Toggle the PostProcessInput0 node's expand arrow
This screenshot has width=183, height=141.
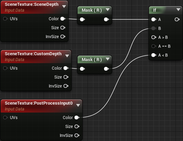pyautogui.click(x=78, y=105)
